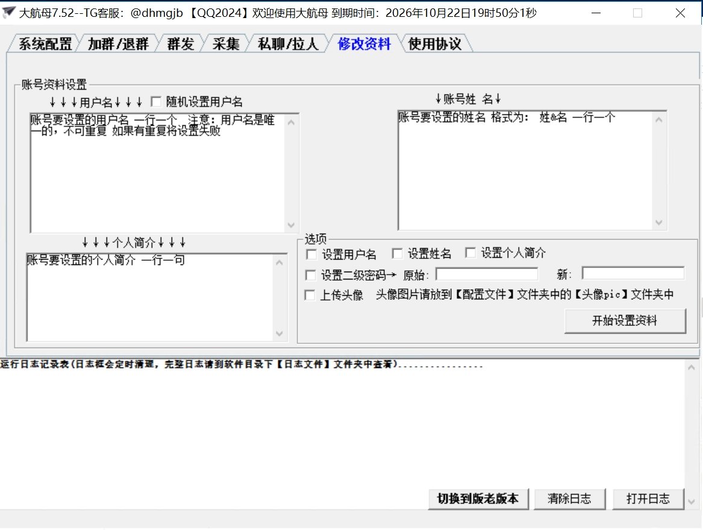Click the app icon in title bar
This screenshot has width=703, height=530.
pos(9,13)
